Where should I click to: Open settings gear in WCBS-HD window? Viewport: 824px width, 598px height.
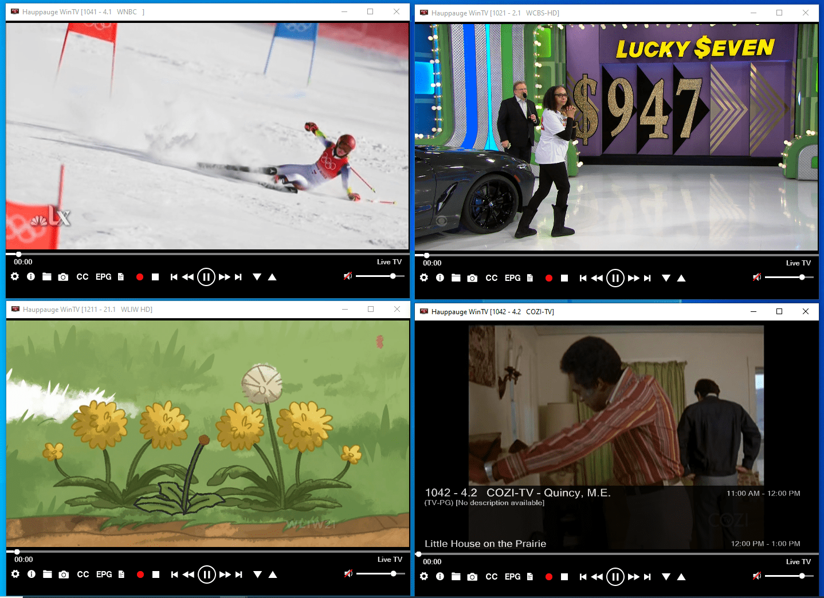(424, 277)
